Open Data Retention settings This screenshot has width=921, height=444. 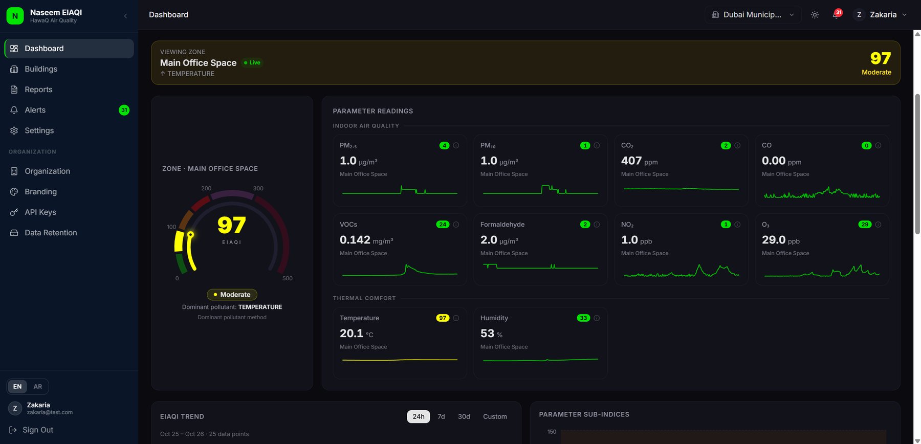coord(69,233)
